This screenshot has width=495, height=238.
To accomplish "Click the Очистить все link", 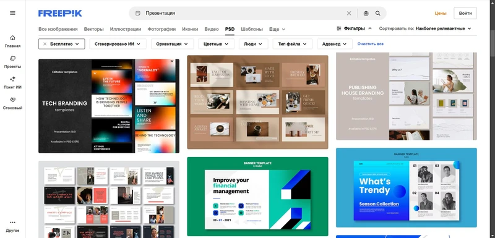I will tap(370, 44).
